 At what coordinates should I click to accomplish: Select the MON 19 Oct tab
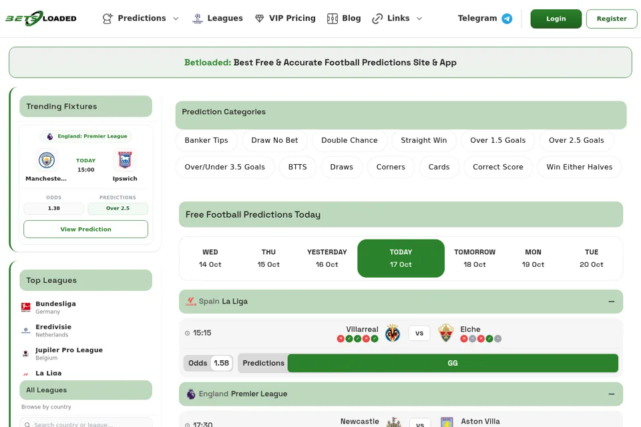coord(533,258)
